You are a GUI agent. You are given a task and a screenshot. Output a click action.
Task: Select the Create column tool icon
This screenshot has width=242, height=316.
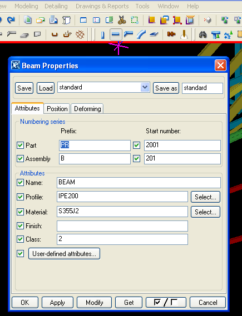point(103,35)
